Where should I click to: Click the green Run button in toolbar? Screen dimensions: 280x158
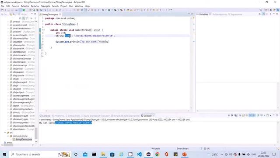coord(109,10)
